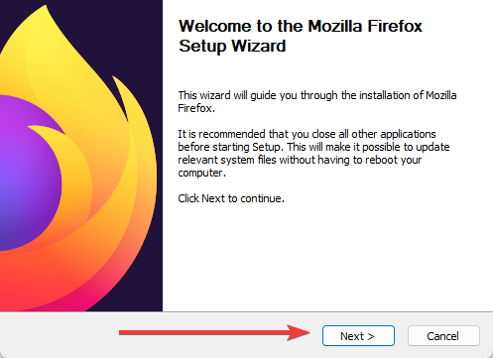Cancel the Firefox setup wizard
The height and width of the screenshot is (358, 493).
click(x=443, y=336)
